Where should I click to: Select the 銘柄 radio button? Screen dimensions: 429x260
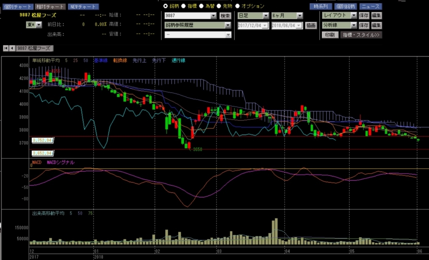(x=165, y=6)
